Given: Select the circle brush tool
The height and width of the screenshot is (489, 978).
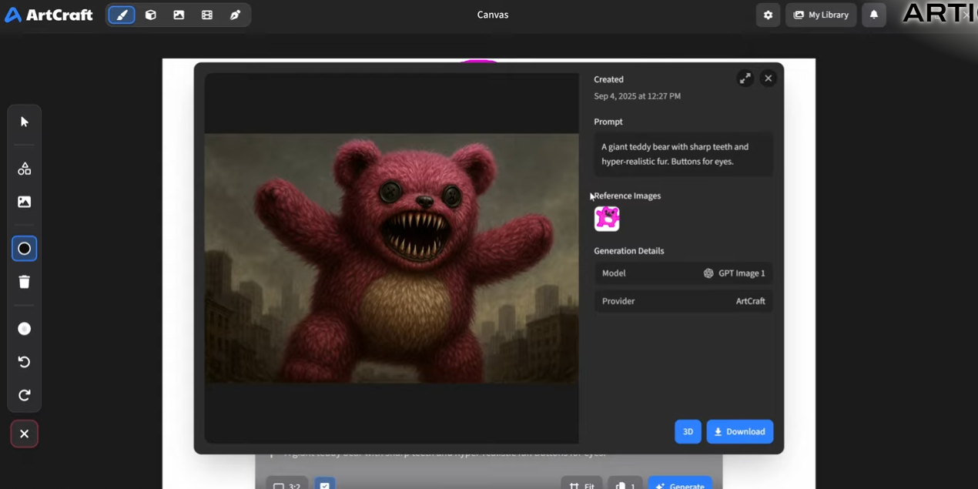Looking at the screenshot, I should (x=25, y=249).
